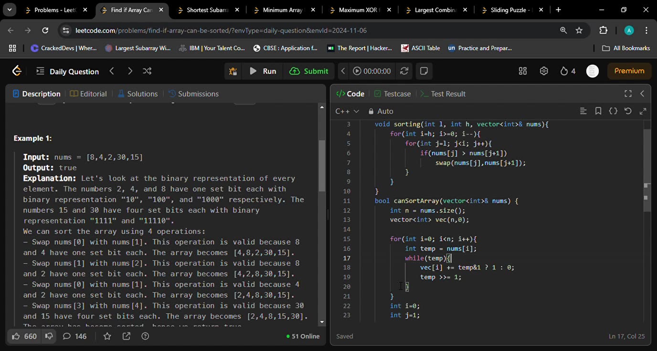This screenshot has width=657, height=351.
Task: Switch to the Solutions tab
Action: [x=138, y=94]
